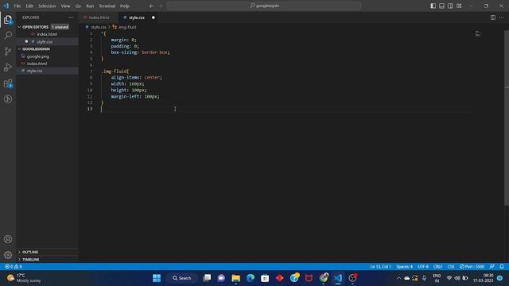Open the weather widget on taskbar
The height and width of the screenshot is (286, 509).
pyautogui.click(x=24, y=278)
